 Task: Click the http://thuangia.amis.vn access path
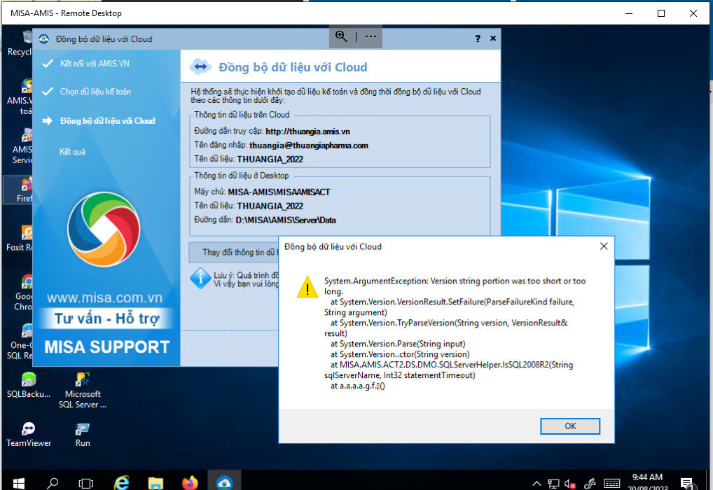tap(308, 132)
